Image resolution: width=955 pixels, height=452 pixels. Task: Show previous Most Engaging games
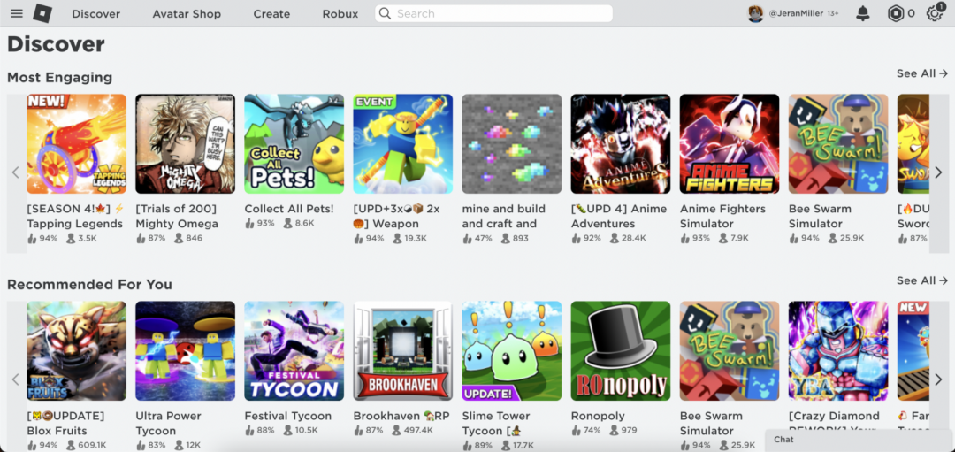pyautogui.click(x=16, y=173)
